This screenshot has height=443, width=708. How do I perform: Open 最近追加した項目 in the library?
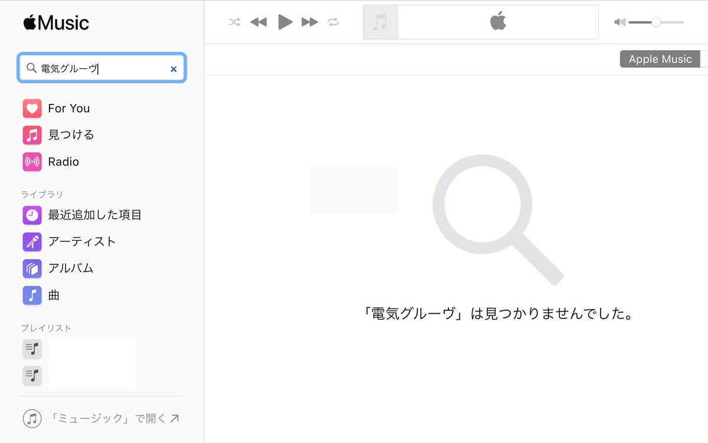(x=95, y=215)
